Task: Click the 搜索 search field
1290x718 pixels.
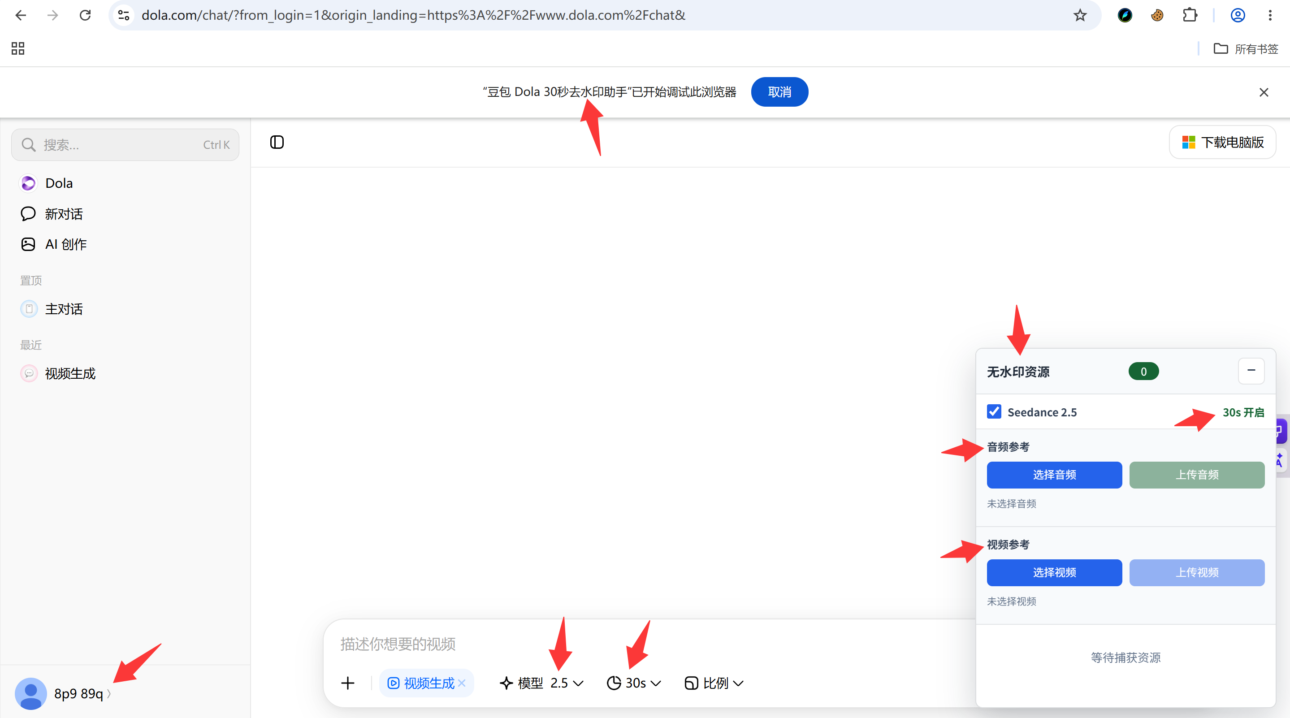Action: tap(125, 145)
